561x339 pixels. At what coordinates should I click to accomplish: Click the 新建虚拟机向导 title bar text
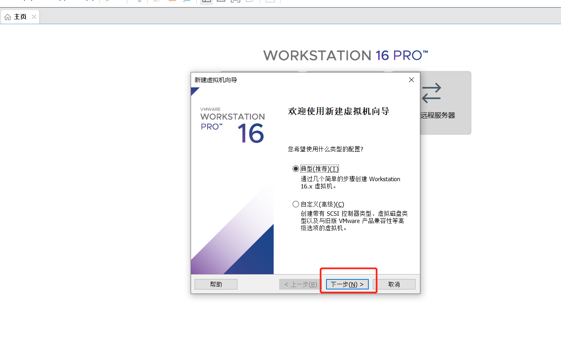(x=216, y=80)
